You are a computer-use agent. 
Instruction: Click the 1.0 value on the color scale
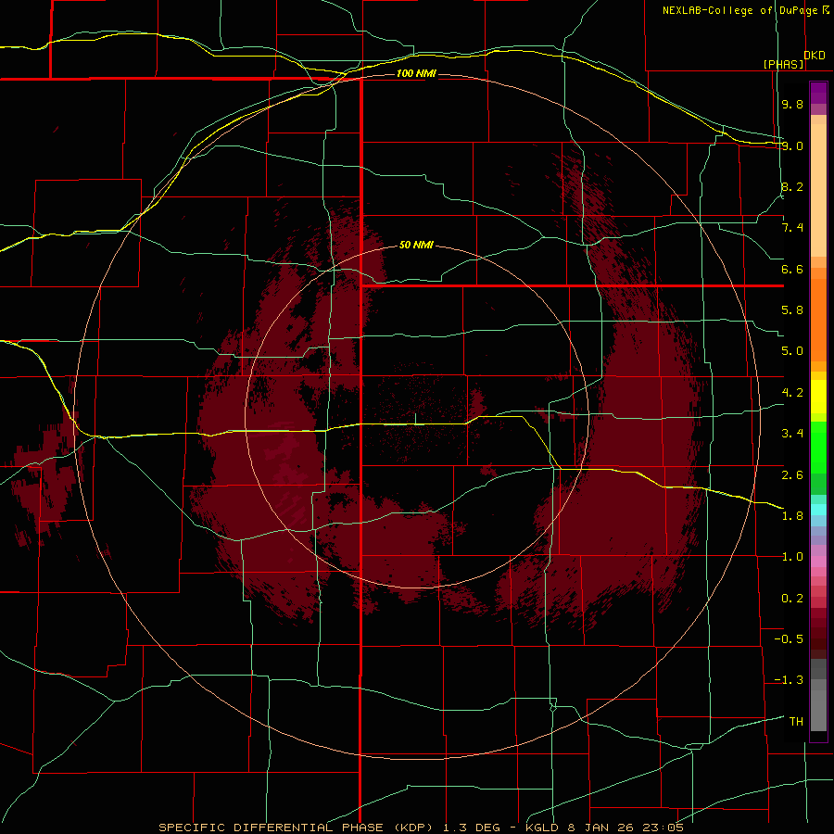(792, 557)
